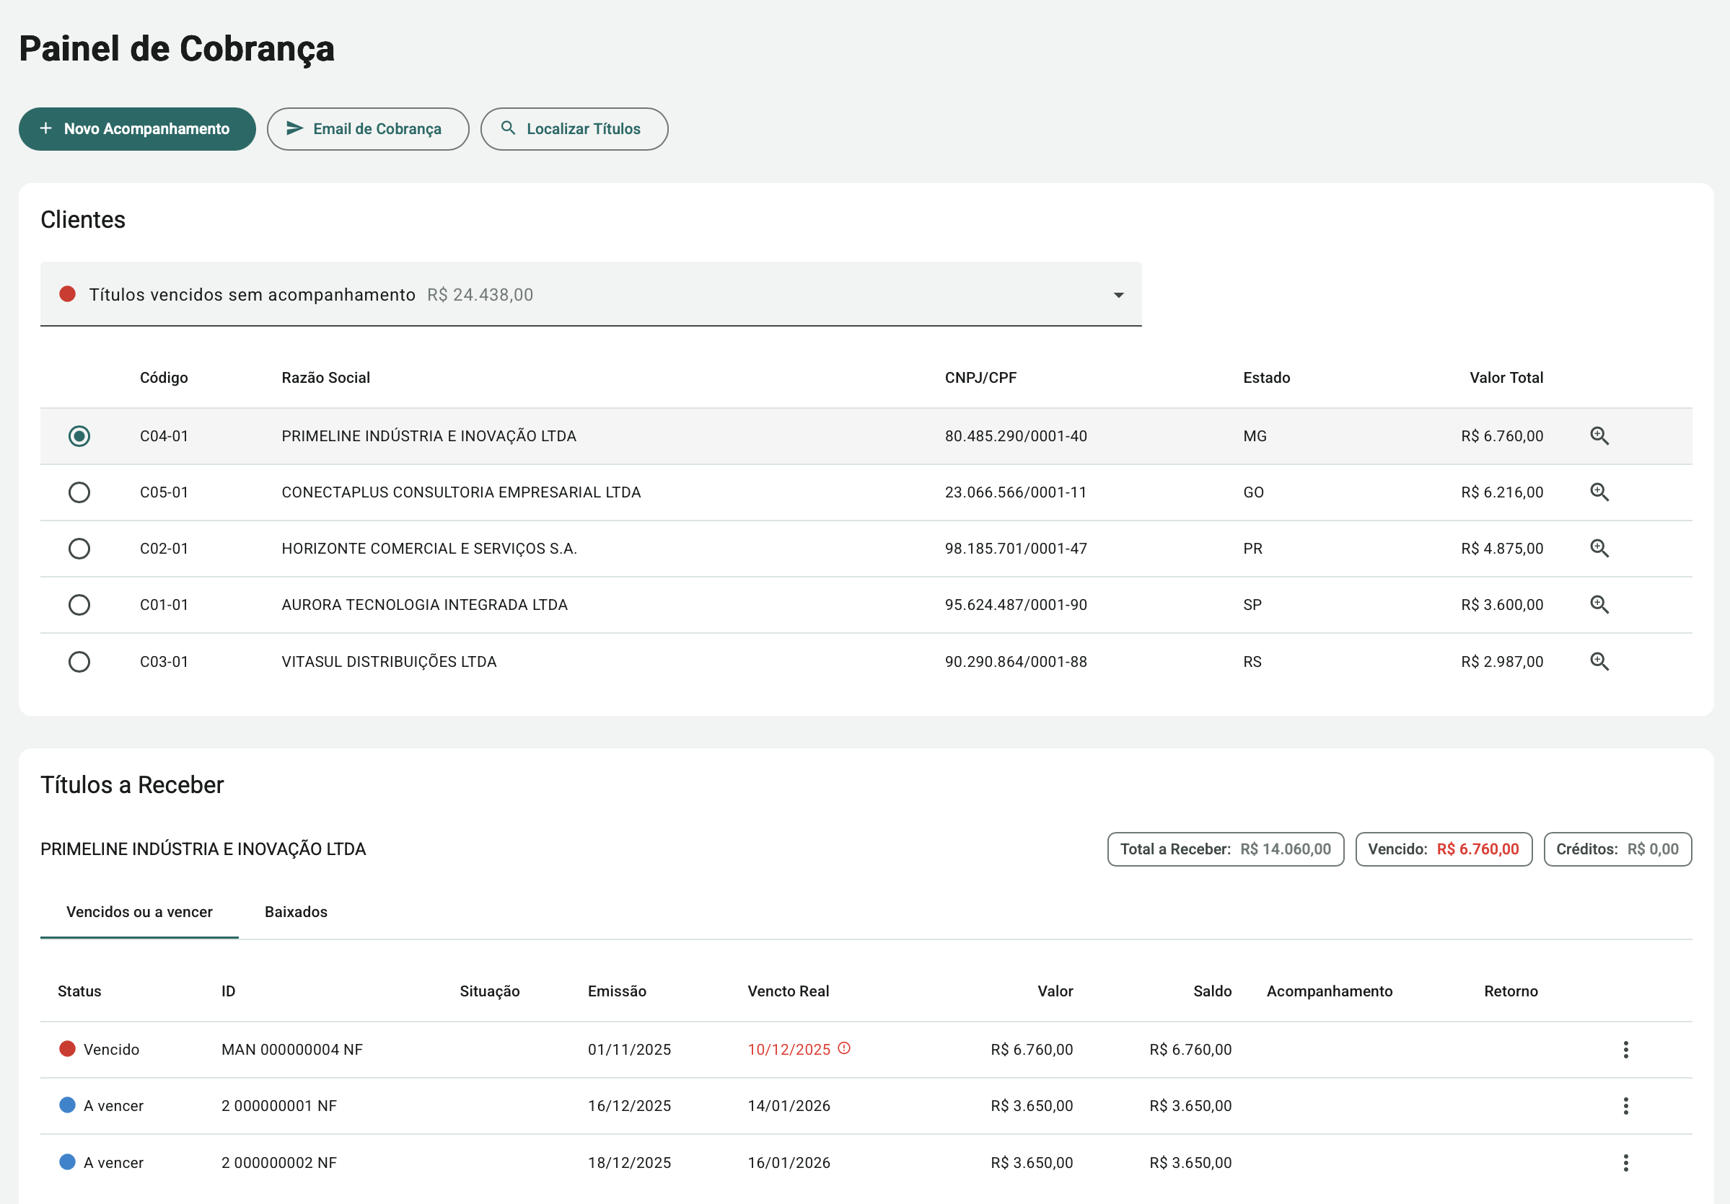The width and height of the screenshot is (1730, 1204).
Task: Click dropdown arrow in Clientes filter
Action: point(1118,295)
